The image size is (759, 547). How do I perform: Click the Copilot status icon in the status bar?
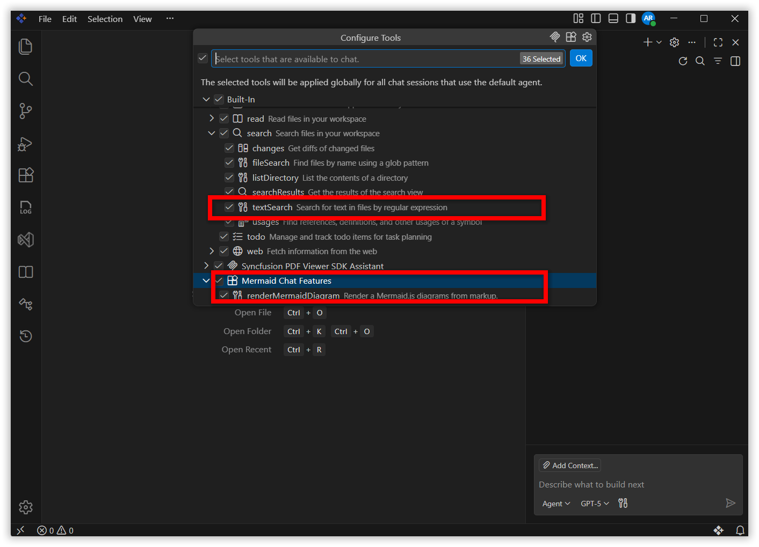coord(719,530)
